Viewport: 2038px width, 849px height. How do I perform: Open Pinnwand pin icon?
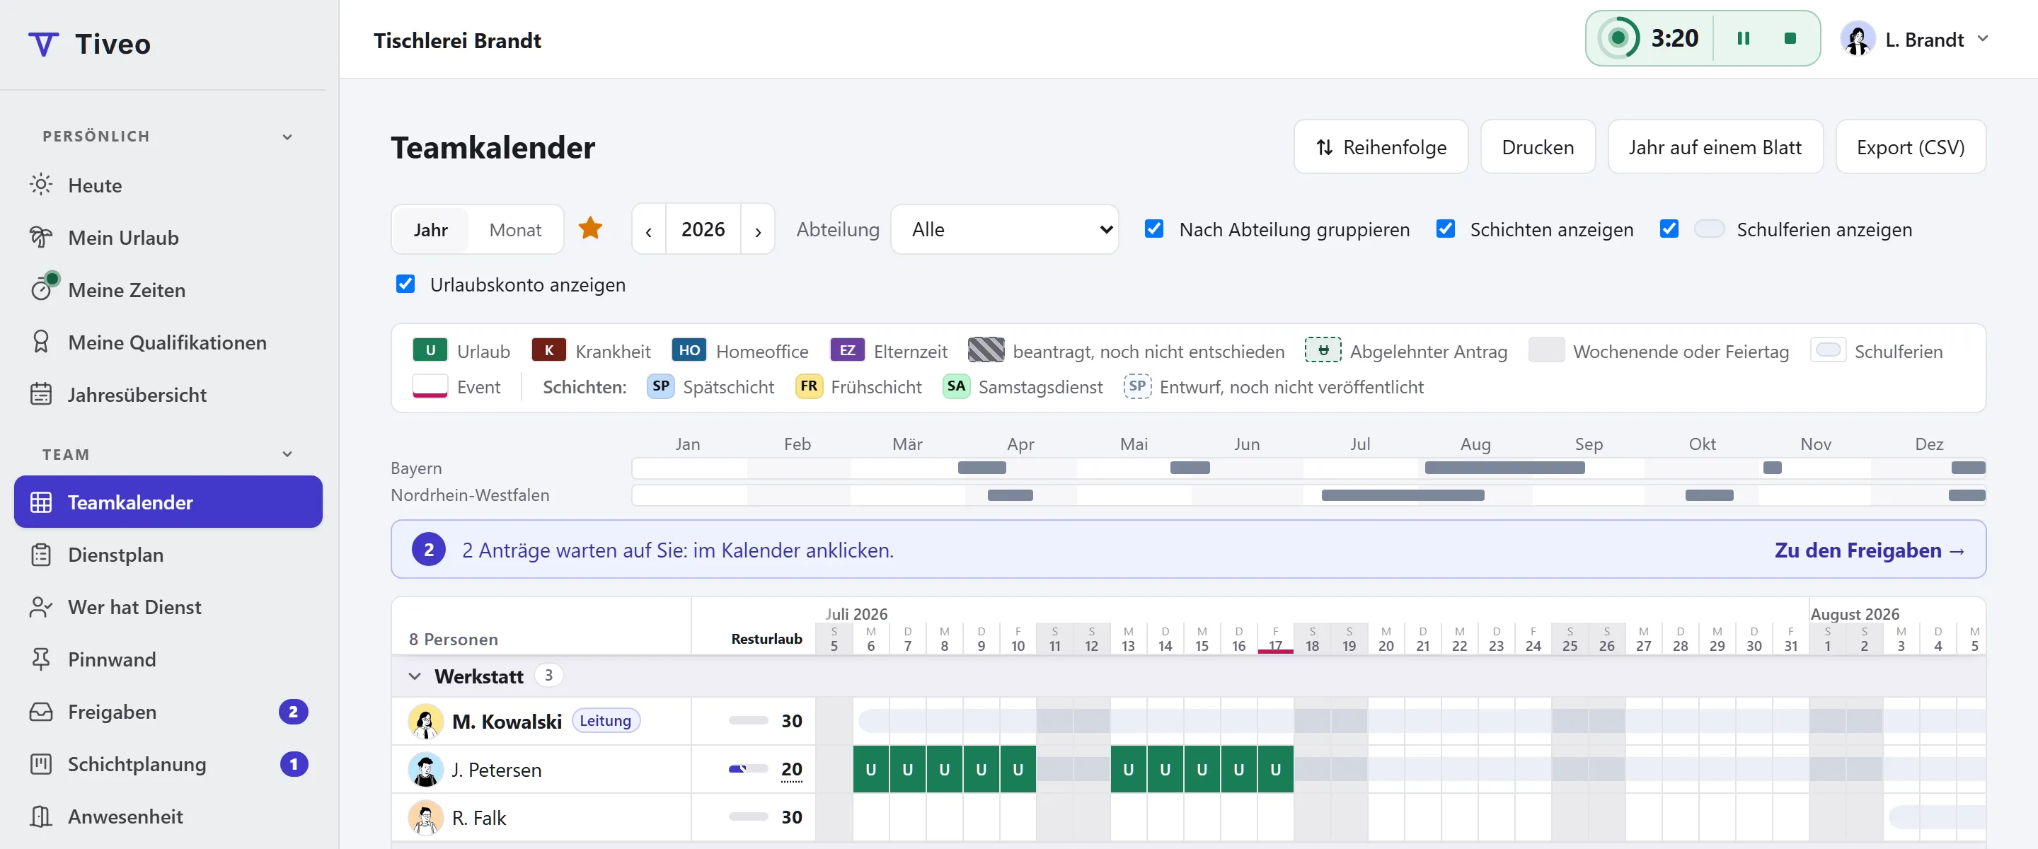point(41,659)
